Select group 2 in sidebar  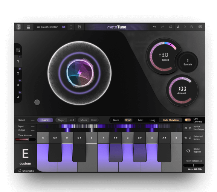tap(18, 73)
